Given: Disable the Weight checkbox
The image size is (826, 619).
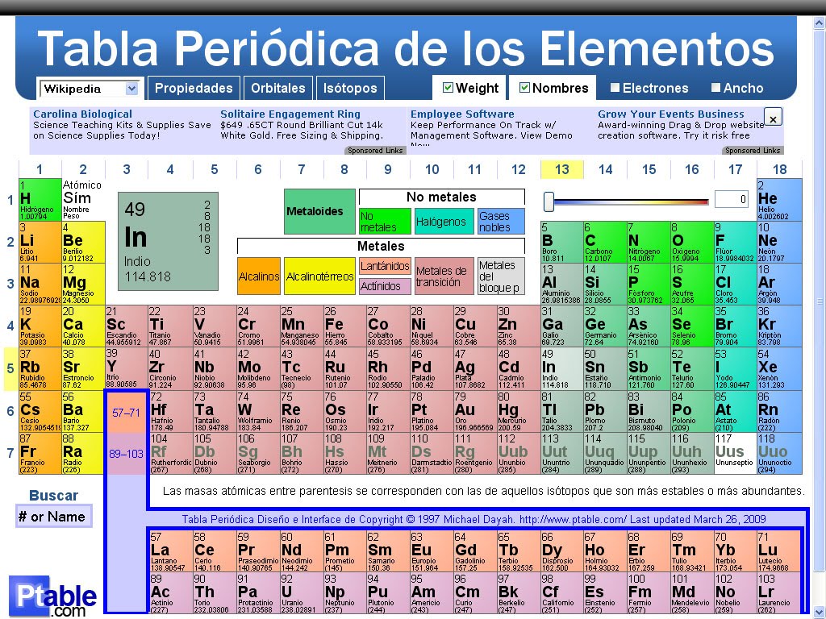Looking at the screenshot, I should point(447,87).
